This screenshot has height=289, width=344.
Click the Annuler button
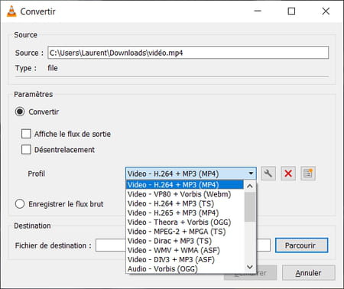click(309, 273)
